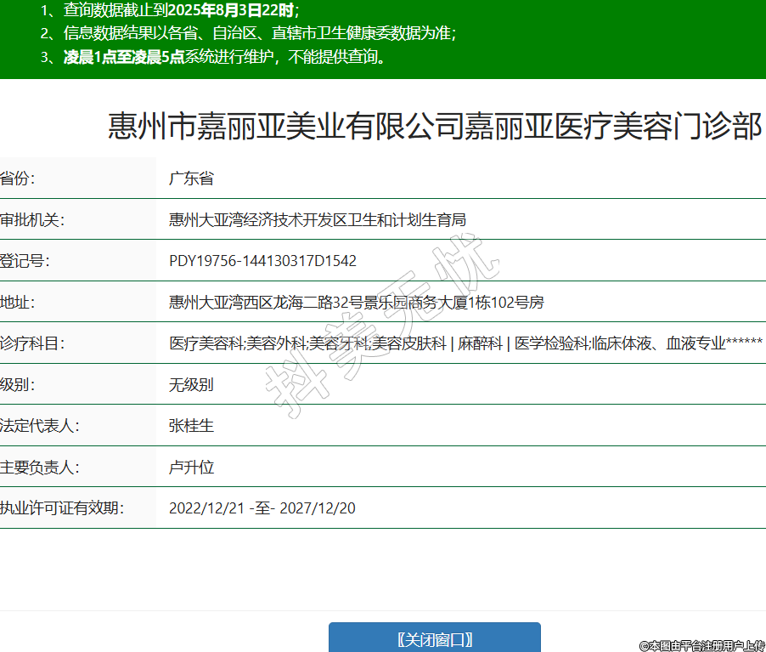Click the medical departments list starting 医疗美容科
766x652 pixels.
pos(465,343)
